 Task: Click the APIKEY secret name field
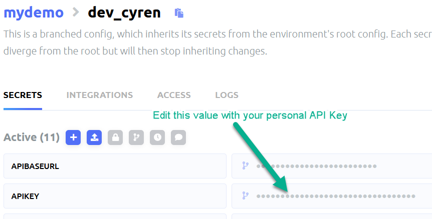(115, 196)
